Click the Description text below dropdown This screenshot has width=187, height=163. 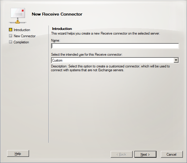pos(110,68)
